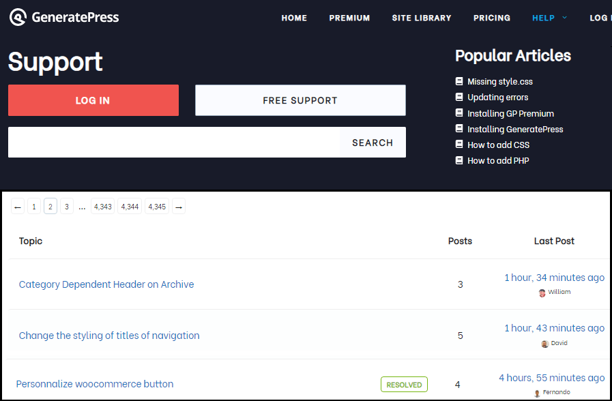Screen dimensions: 612x401
Task: Select pagination page 2
Action: [x=50, y=207]
